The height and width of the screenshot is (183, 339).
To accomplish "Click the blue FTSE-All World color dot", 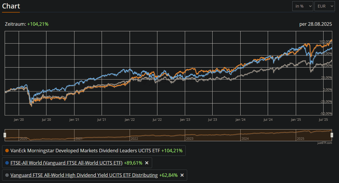I will [7, 163].
